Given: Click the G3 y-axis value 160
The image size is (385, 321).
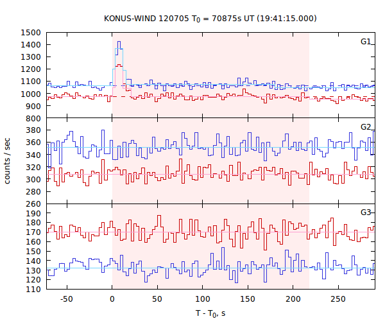Looking at the screenshot, I should pyautogui.click(x=33, y=241).
